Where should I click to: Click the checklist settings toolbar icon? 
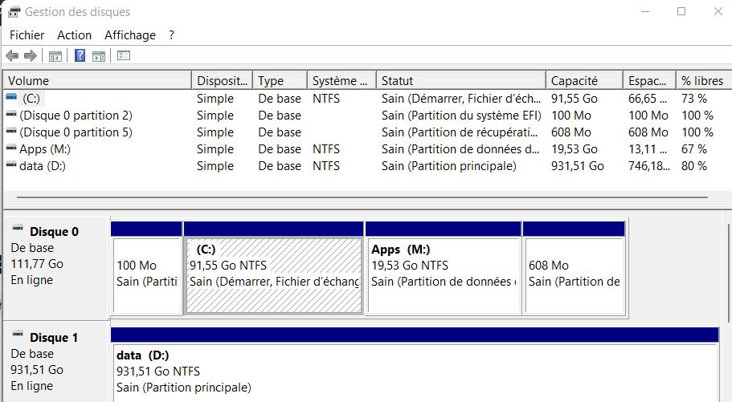pyautogui.click(x=124, y=56)
